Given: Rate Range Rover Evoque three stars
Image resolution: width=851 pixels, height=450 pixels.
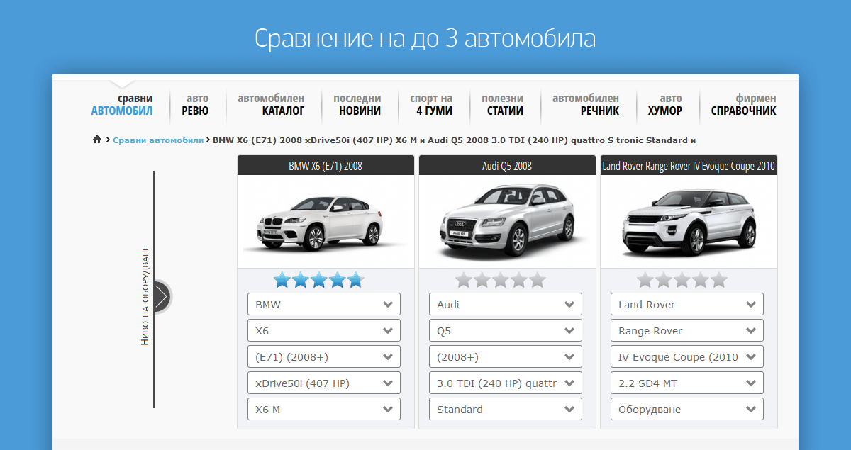Looking at the screenshot, I should pos(682,280).
